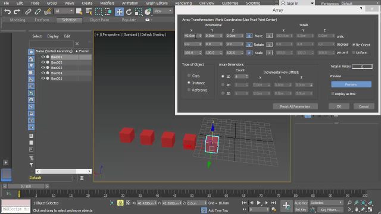Click the Redo arrow icon

click(17, 11)
